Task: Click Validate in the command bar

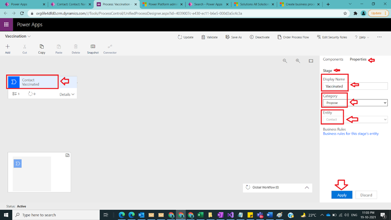Action: 209,37
